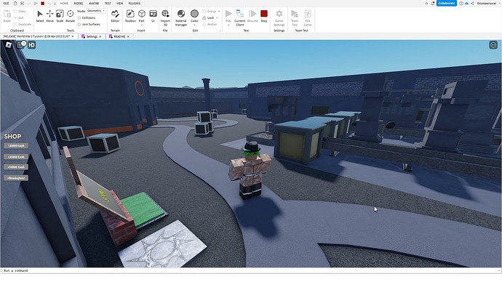Click the Paste clipboard icon
Image resolution: width=502 pixels, height=282 pixels.
[7, 16]
